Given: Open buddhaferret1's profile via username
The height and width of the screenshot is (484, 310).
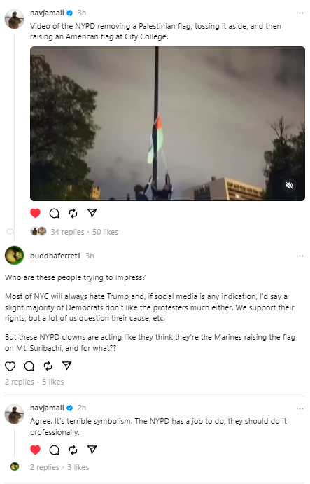Looking at the screenshot, I should (x=55, y=256).
